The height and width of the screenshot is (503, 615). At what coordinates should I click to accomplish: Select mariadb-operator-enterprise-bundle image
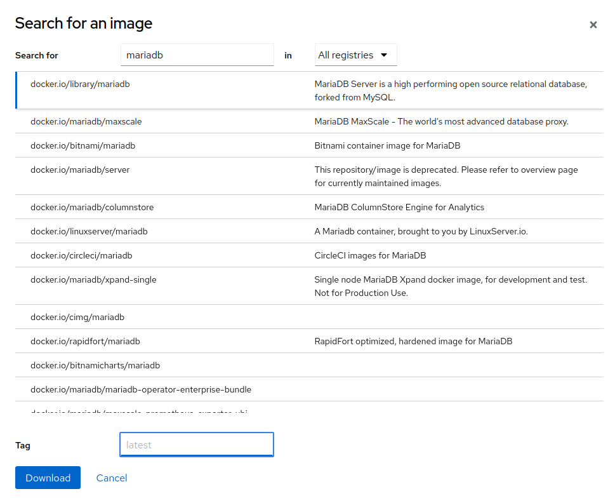[x=141, y=389]
